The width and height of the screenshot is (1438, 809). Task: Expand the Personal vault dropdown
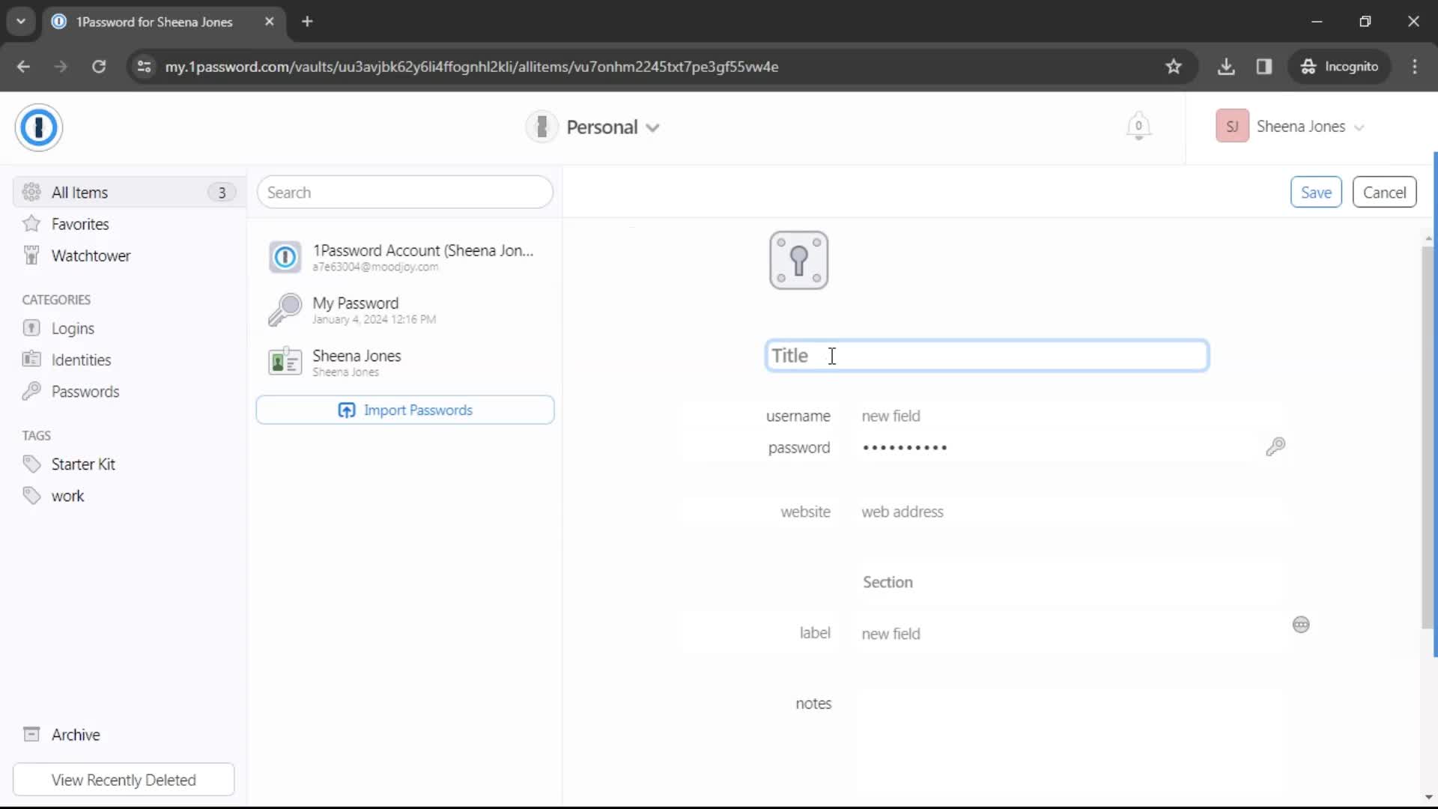(653, 127)
